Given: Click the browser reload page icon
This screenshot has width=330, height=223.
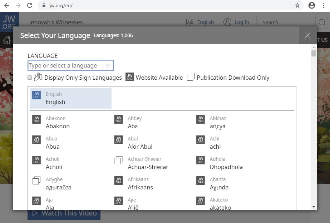Looking at the screenshot, I should point(30,5).
